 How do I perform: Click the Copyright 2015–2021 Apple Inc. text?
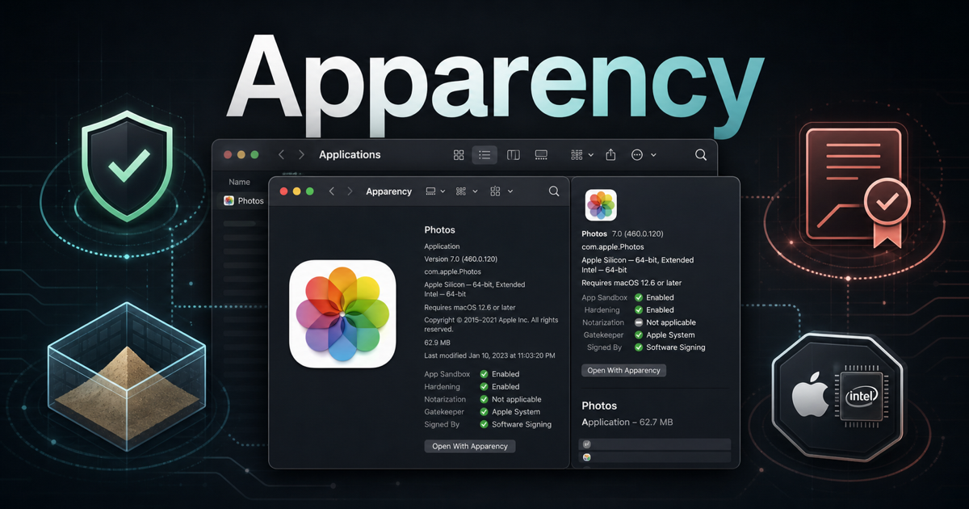point(491,325)
